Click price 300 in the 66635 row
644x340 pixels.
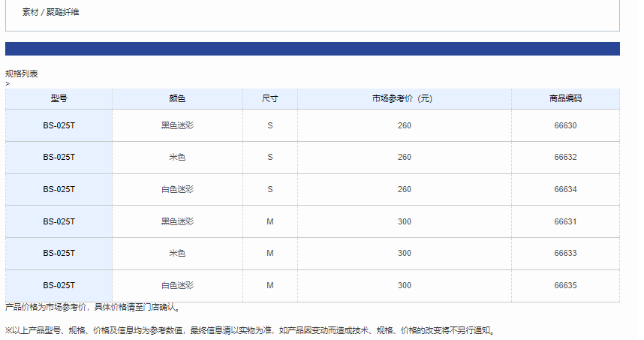(404, 285)
